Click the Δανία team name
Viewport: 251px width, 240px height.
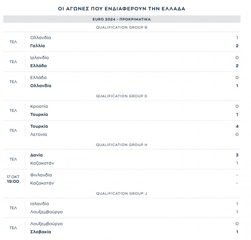pyautogui.click(x=36, y=155)
